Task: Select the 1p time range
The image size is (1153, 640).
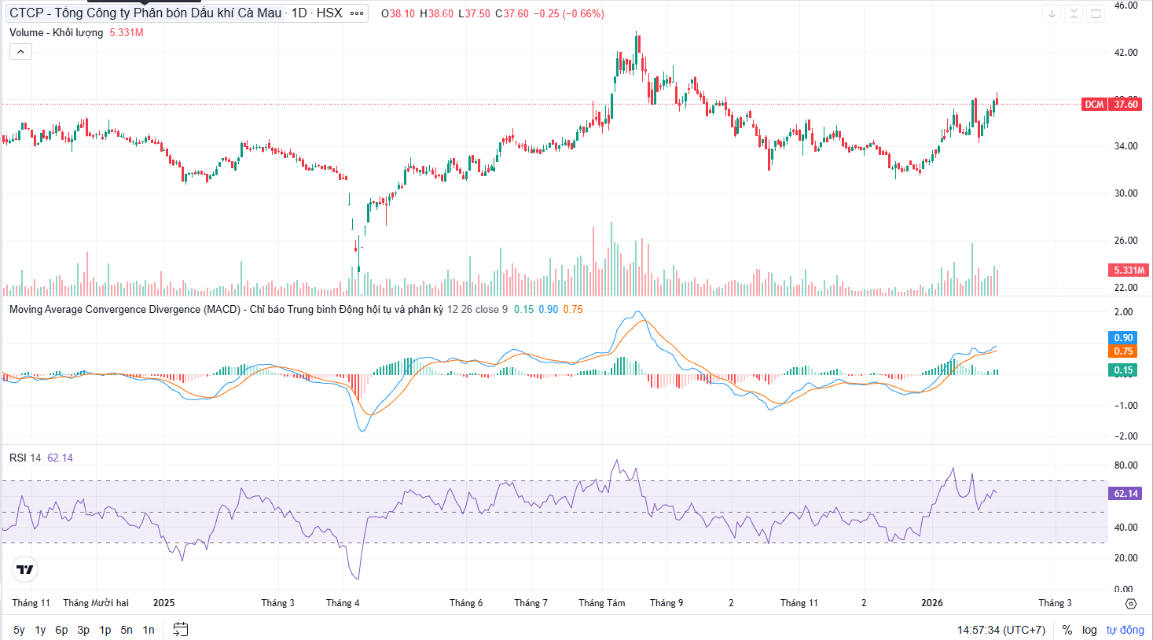Action: coord(105,630)
